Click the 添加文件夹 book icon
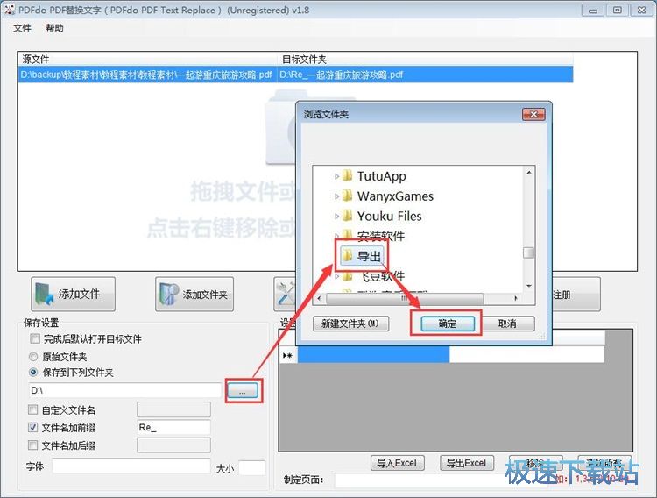This screenshot has width=657, height=498. pos(168,294)
